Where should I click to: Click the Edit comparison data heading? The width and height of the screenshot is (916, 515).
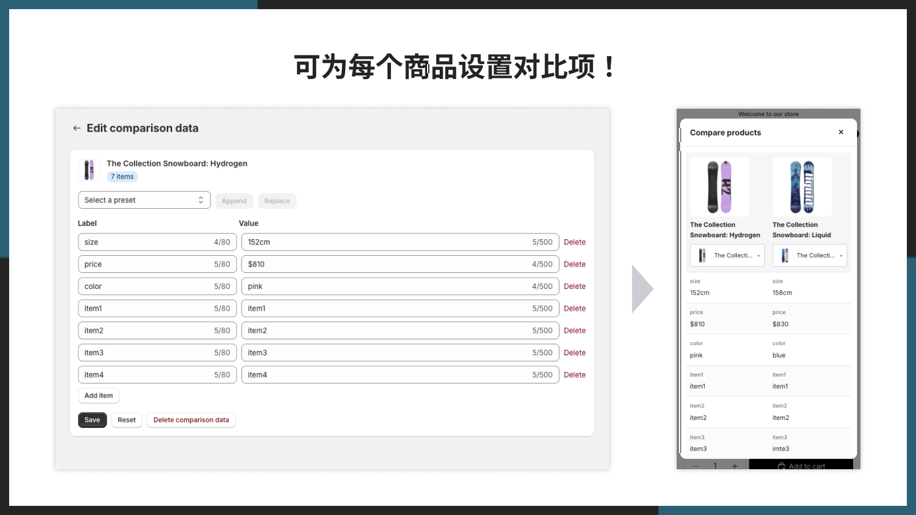coord(143,128)
